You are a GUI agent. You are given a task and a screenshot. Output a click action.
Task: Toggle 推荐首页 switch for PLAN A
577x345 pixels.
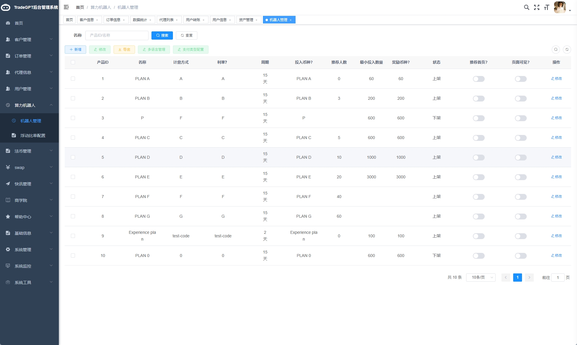(x=478, y=79)
